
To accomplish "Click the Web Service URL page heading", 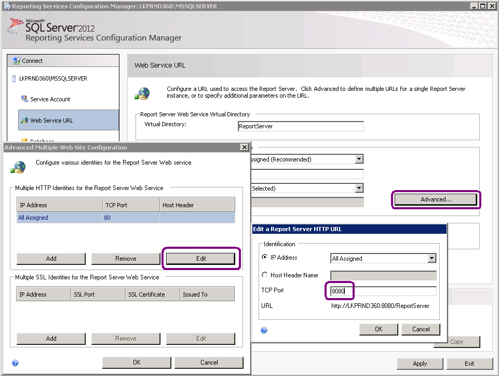I will (x=160, y=65).
